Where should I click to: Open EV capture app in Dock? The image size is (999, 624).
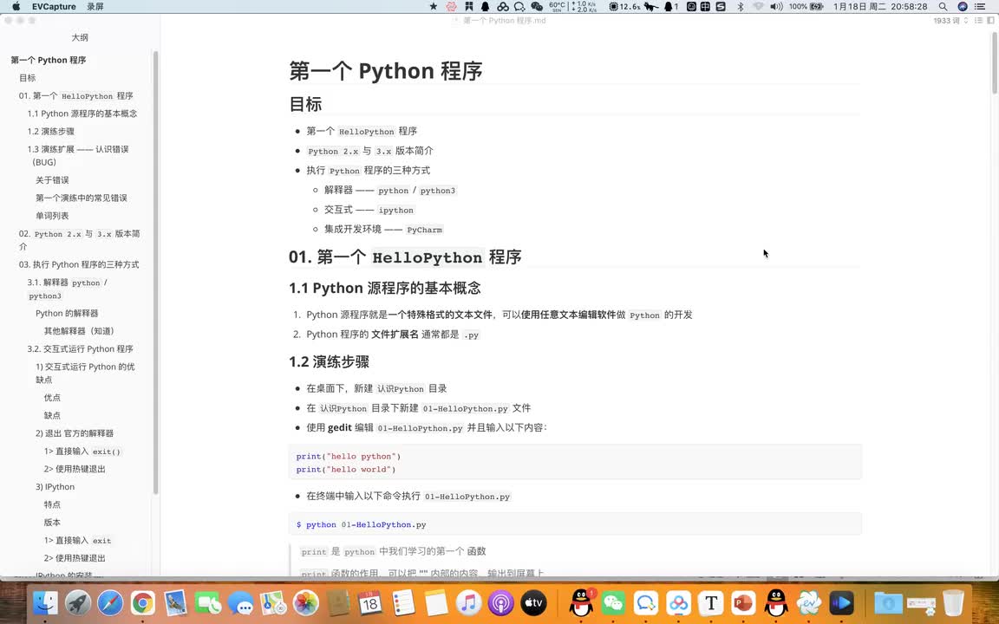808,602
